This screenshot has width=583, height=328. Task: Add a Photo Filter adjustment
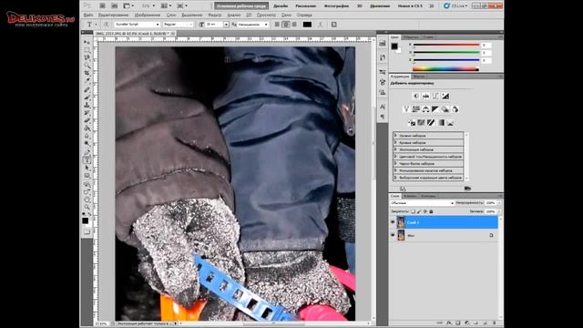click(x=445, y=109)
